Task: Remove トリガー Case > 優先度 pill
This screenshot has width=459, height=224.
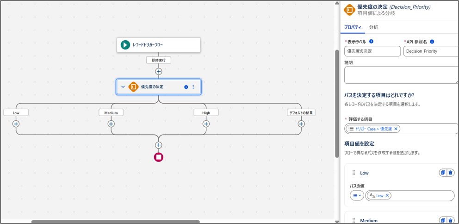Action: click(396, 129)
